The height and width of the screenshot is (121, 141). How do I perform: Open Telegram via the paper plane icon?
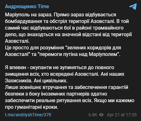[x=133, y=7]
